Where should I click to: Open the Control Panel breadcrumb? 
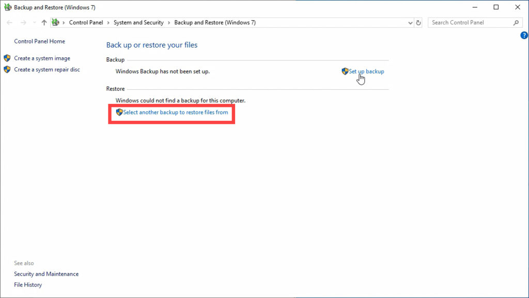(86, 23)
